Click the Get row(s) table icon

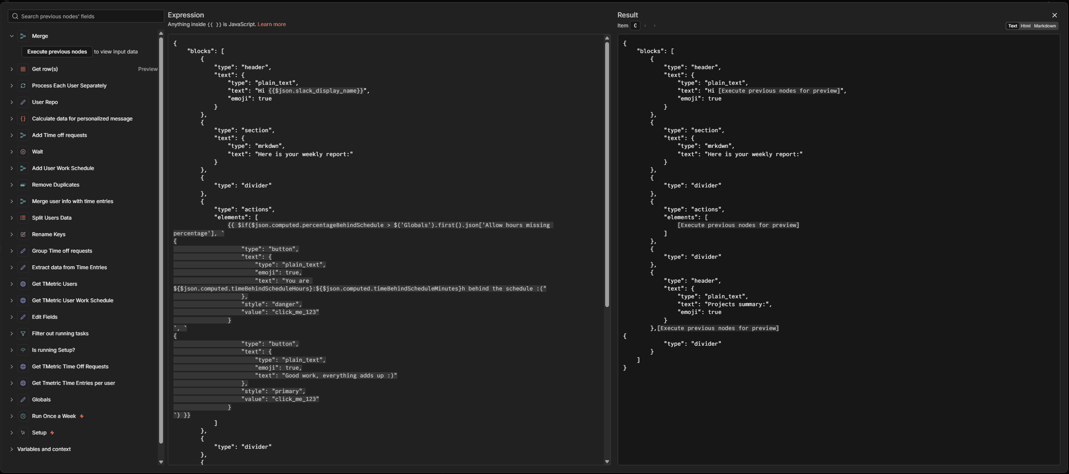coord(23,69)
